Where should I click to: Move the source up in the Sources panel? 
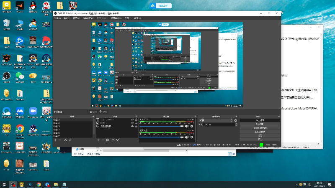(x=113, y=140)
